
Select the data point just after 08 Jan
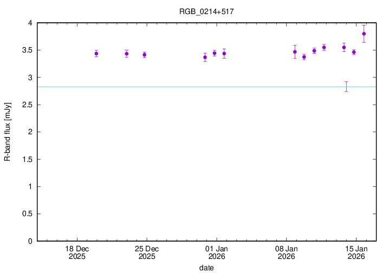click(x=295, y=52)
